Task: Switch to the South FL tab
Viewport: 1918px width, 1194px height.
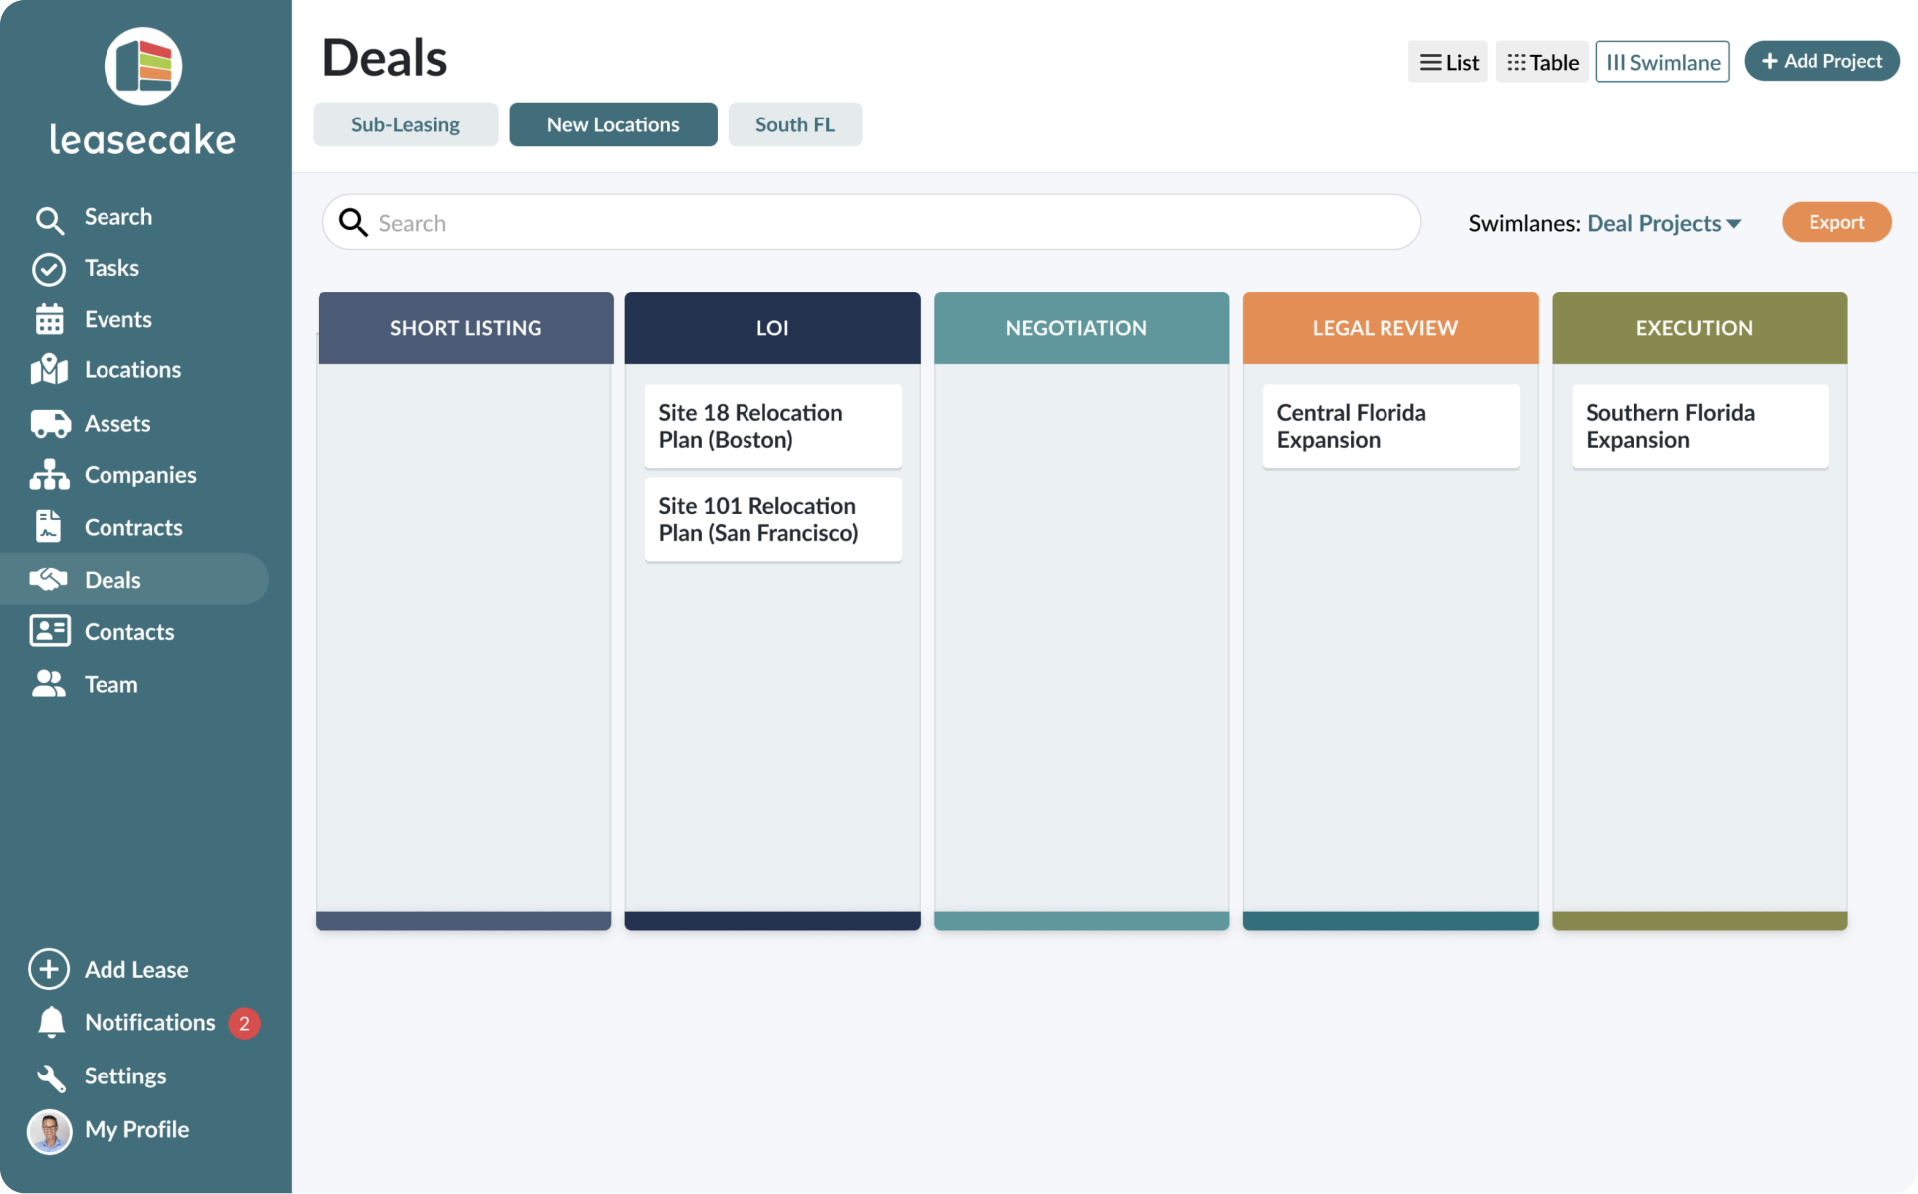Action: 794,124
